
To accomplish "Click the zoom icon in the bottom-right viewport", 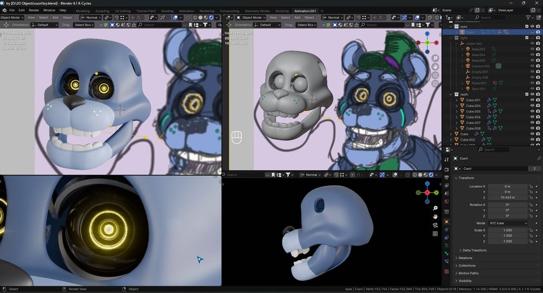I will (435, 208).
